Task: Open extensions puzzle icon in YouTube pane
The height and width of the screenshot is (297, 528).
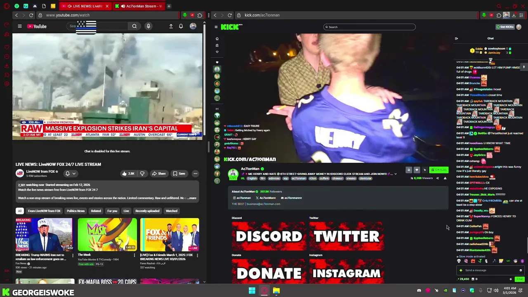Action: [200, 15]
